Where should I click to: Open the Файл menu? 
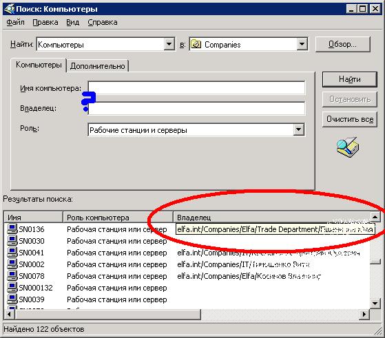coord(15,22)
